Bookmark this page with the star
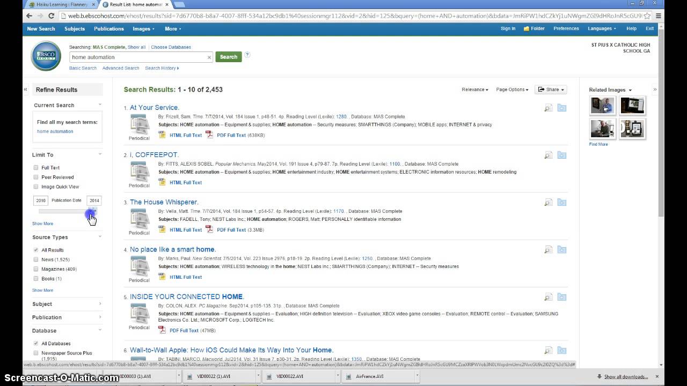This screenshot has height=386, width=687. (x=647, y=16)
